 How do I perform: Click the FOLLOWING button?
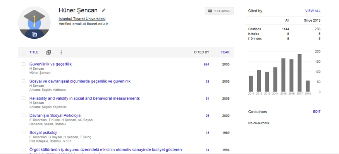(219, 11)
